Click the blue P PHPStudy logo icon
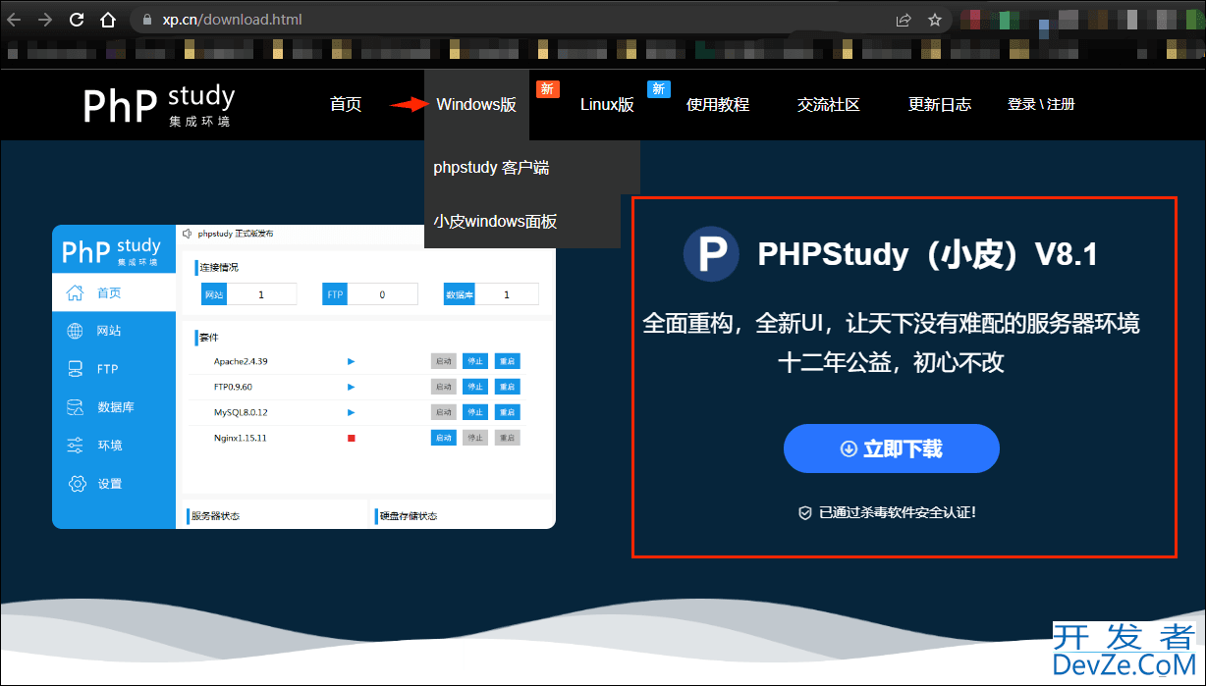Viewport: 1206px width, 686px height. (x=711, y=254)
